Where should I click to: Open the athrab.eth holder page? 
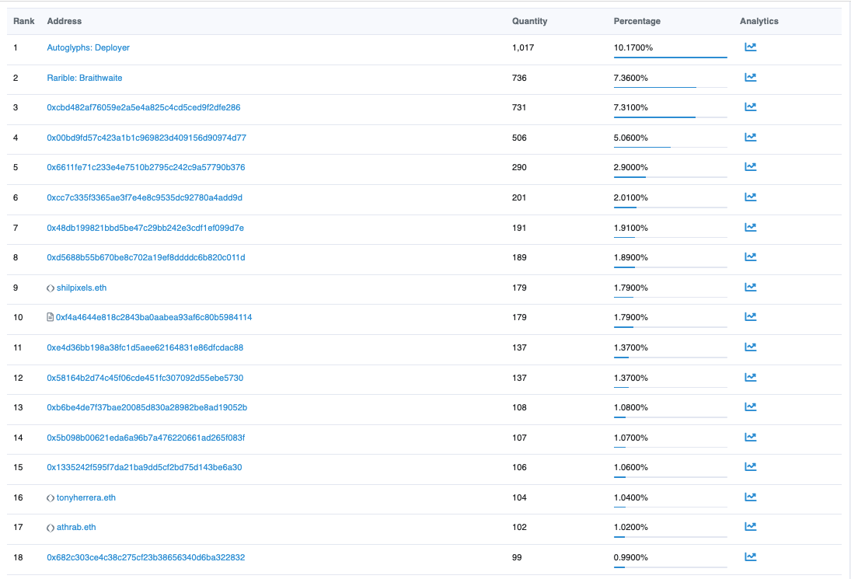(76, 527)
